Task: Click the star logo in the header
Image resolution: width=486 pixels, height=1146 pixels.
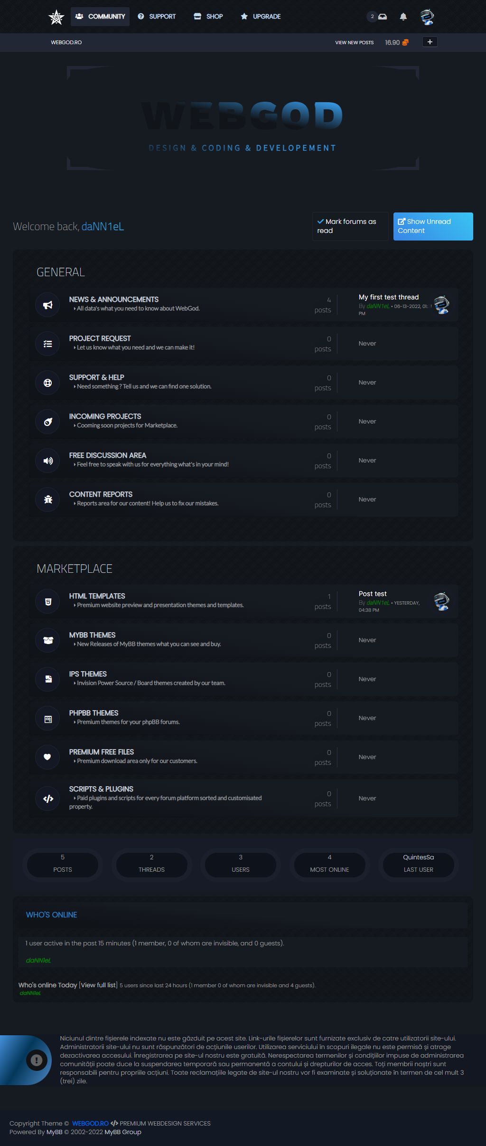Action: click(x=56, y=17)
